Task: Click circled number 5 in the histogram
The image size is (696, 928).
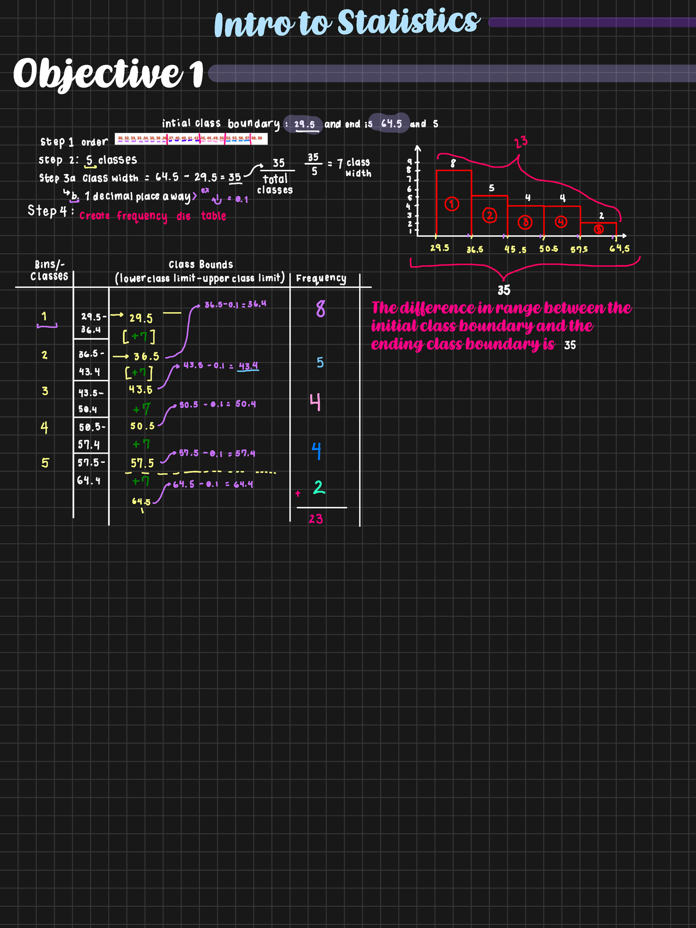Action: (598, 229)
